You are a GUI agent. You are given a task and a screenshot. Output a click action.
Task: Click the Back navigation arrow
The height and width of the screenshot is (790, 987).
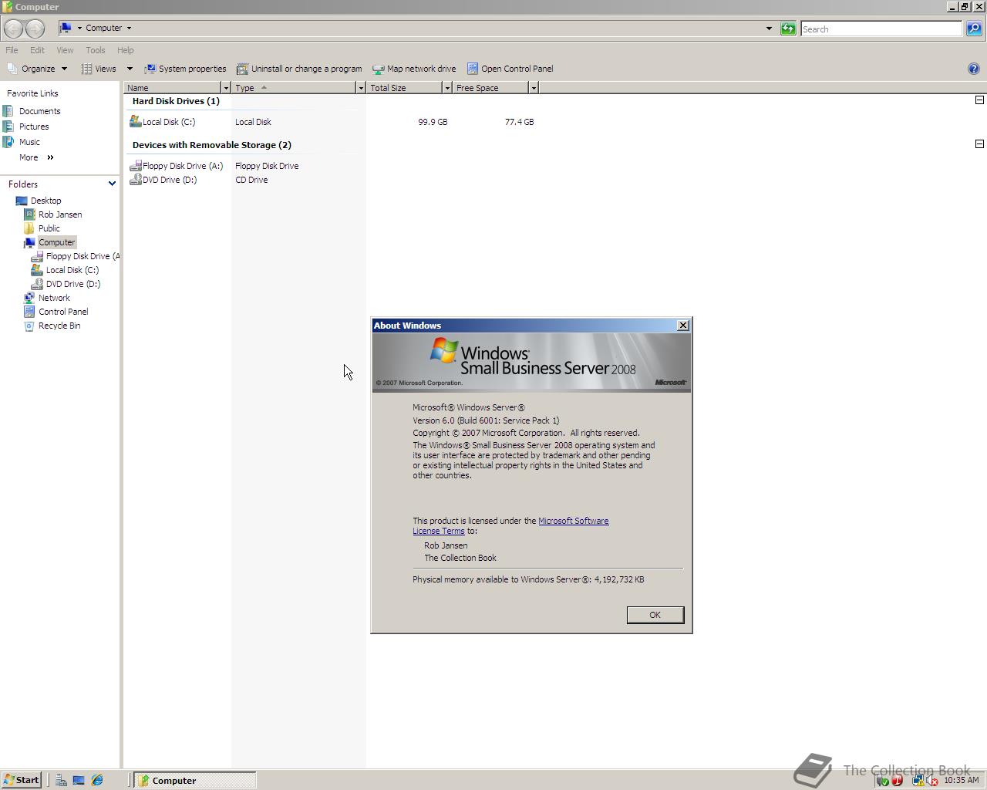(x=13, y=29)
